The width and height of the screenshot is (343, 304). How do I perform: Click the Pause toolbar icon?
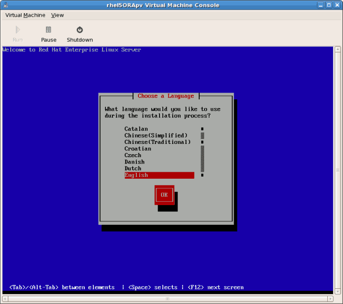click(x=49, y=30)
